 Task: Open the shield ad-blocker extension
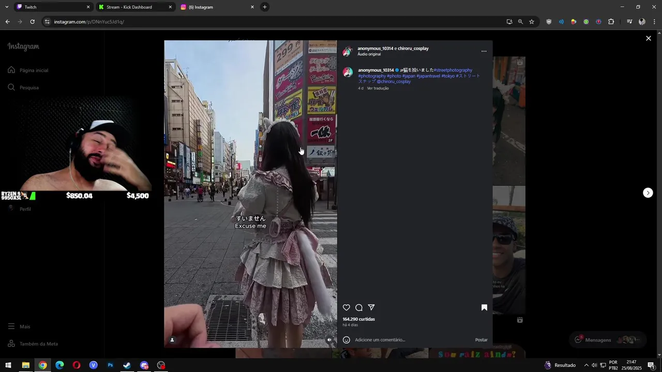(549, 22)
